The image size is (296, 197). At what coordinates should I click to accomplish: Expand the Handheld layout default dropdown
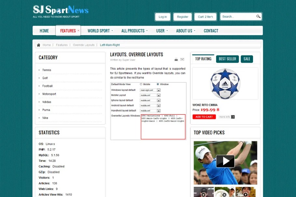(158, 111)
